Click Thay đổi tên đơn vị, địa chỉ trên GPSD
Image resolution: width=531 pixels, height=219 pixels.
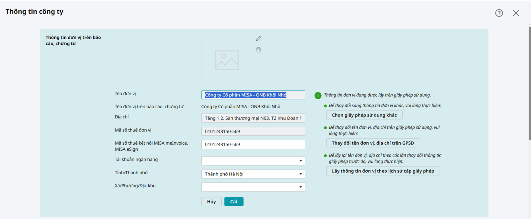click(x=373, y=143)
